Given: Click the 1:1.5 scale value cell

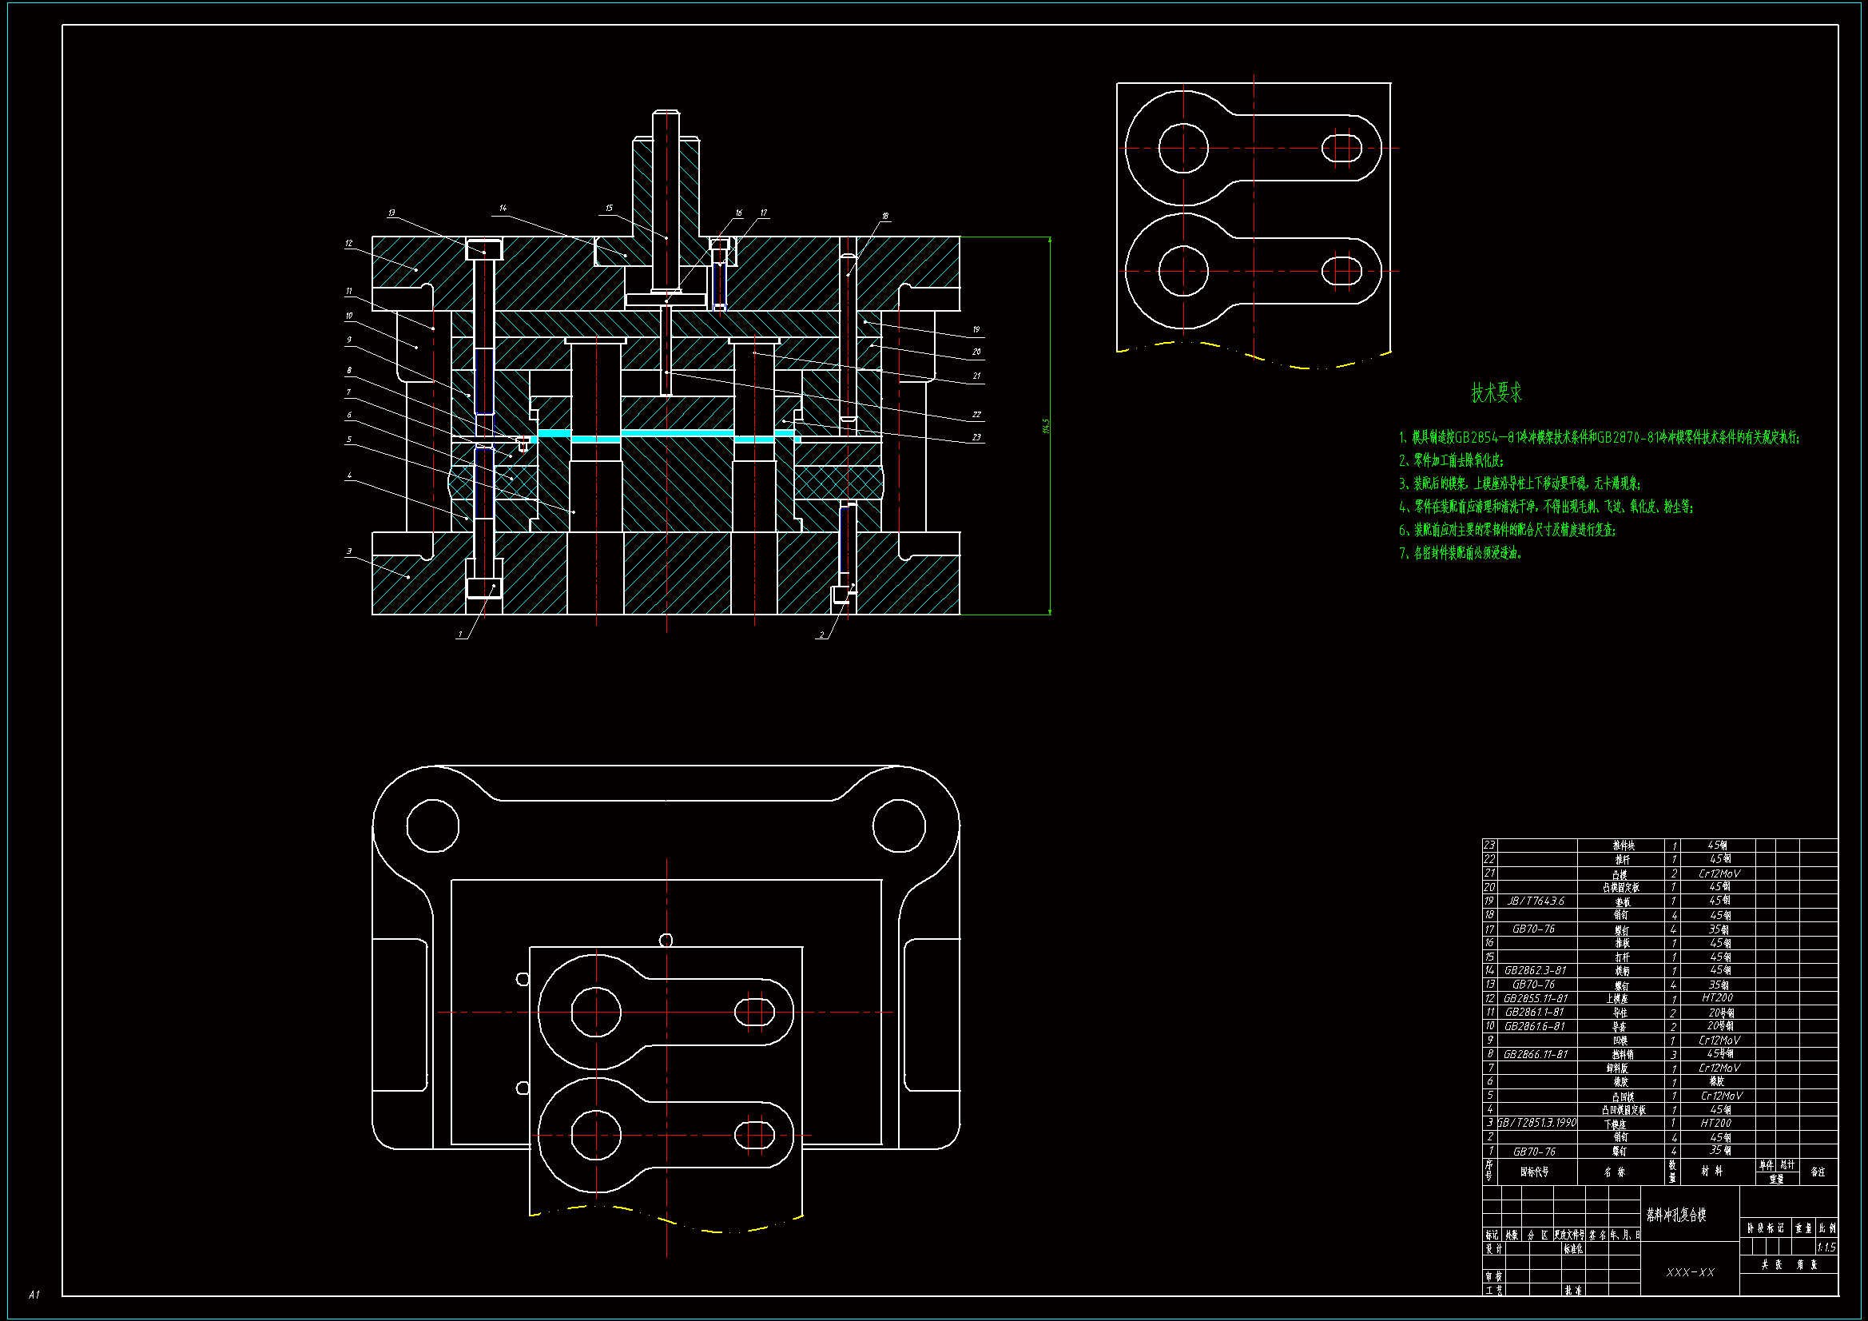Looking at the screenshot, I should coord(1826,1247).
